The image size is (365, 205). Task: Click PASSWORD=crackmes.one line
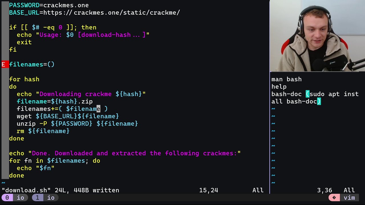pyautogui.click(x=49, y=5)
